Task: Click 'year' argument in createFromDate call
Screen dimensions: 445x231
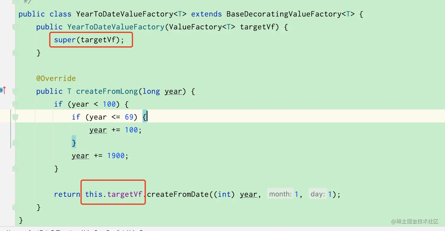Action: (x=249, y=194)
